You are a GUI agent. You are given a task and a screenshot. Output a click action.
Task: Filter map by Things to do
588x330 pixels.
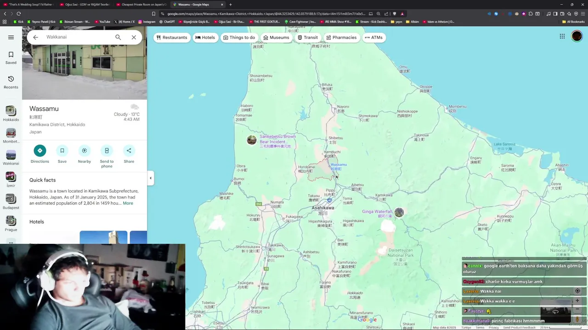coord(239,38)
